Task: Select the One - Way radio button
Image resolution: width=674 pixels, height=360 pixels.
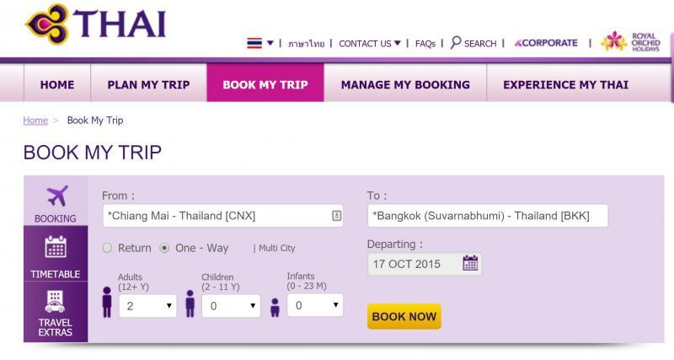Action: [164, 248]
